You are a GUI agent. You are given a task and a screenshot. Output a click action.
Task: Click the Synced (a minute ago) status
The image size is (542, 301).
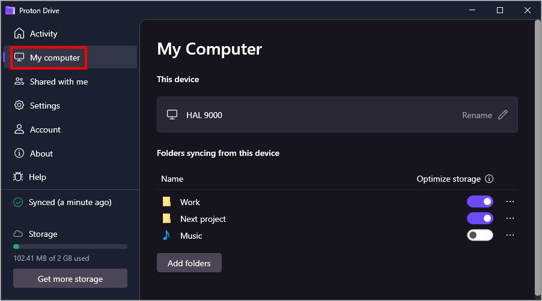pos(70,202)
